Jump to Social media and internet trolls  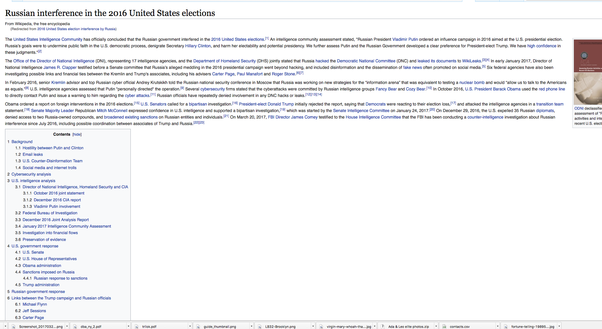click(x=49, y=168)
